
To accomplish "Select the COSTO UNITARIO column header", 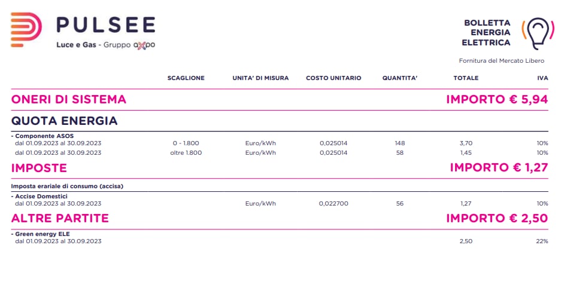I will point(333,78).
